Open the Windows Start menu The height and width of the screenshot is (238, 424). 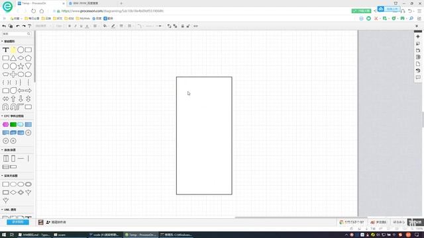click(x=4, y=235)
